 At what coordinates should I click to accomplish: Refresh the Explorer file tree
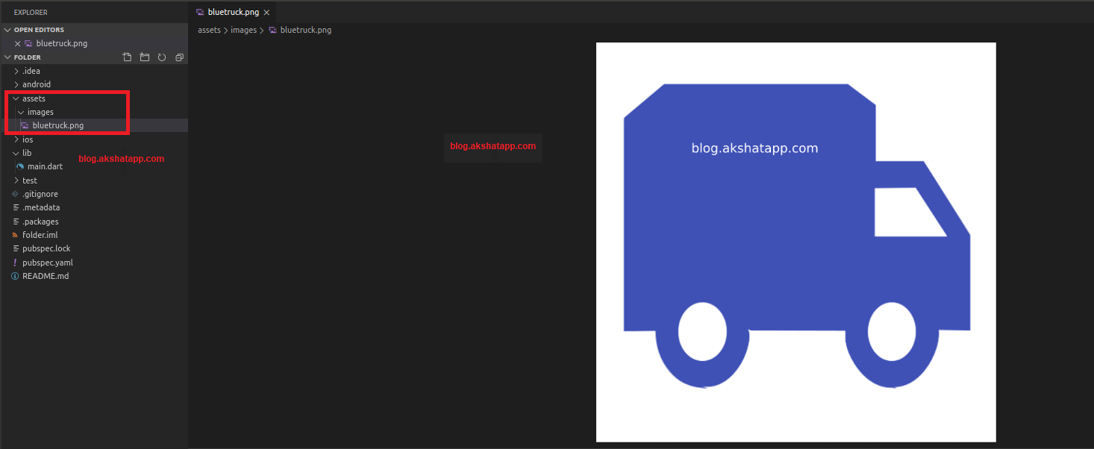[162, 57]
